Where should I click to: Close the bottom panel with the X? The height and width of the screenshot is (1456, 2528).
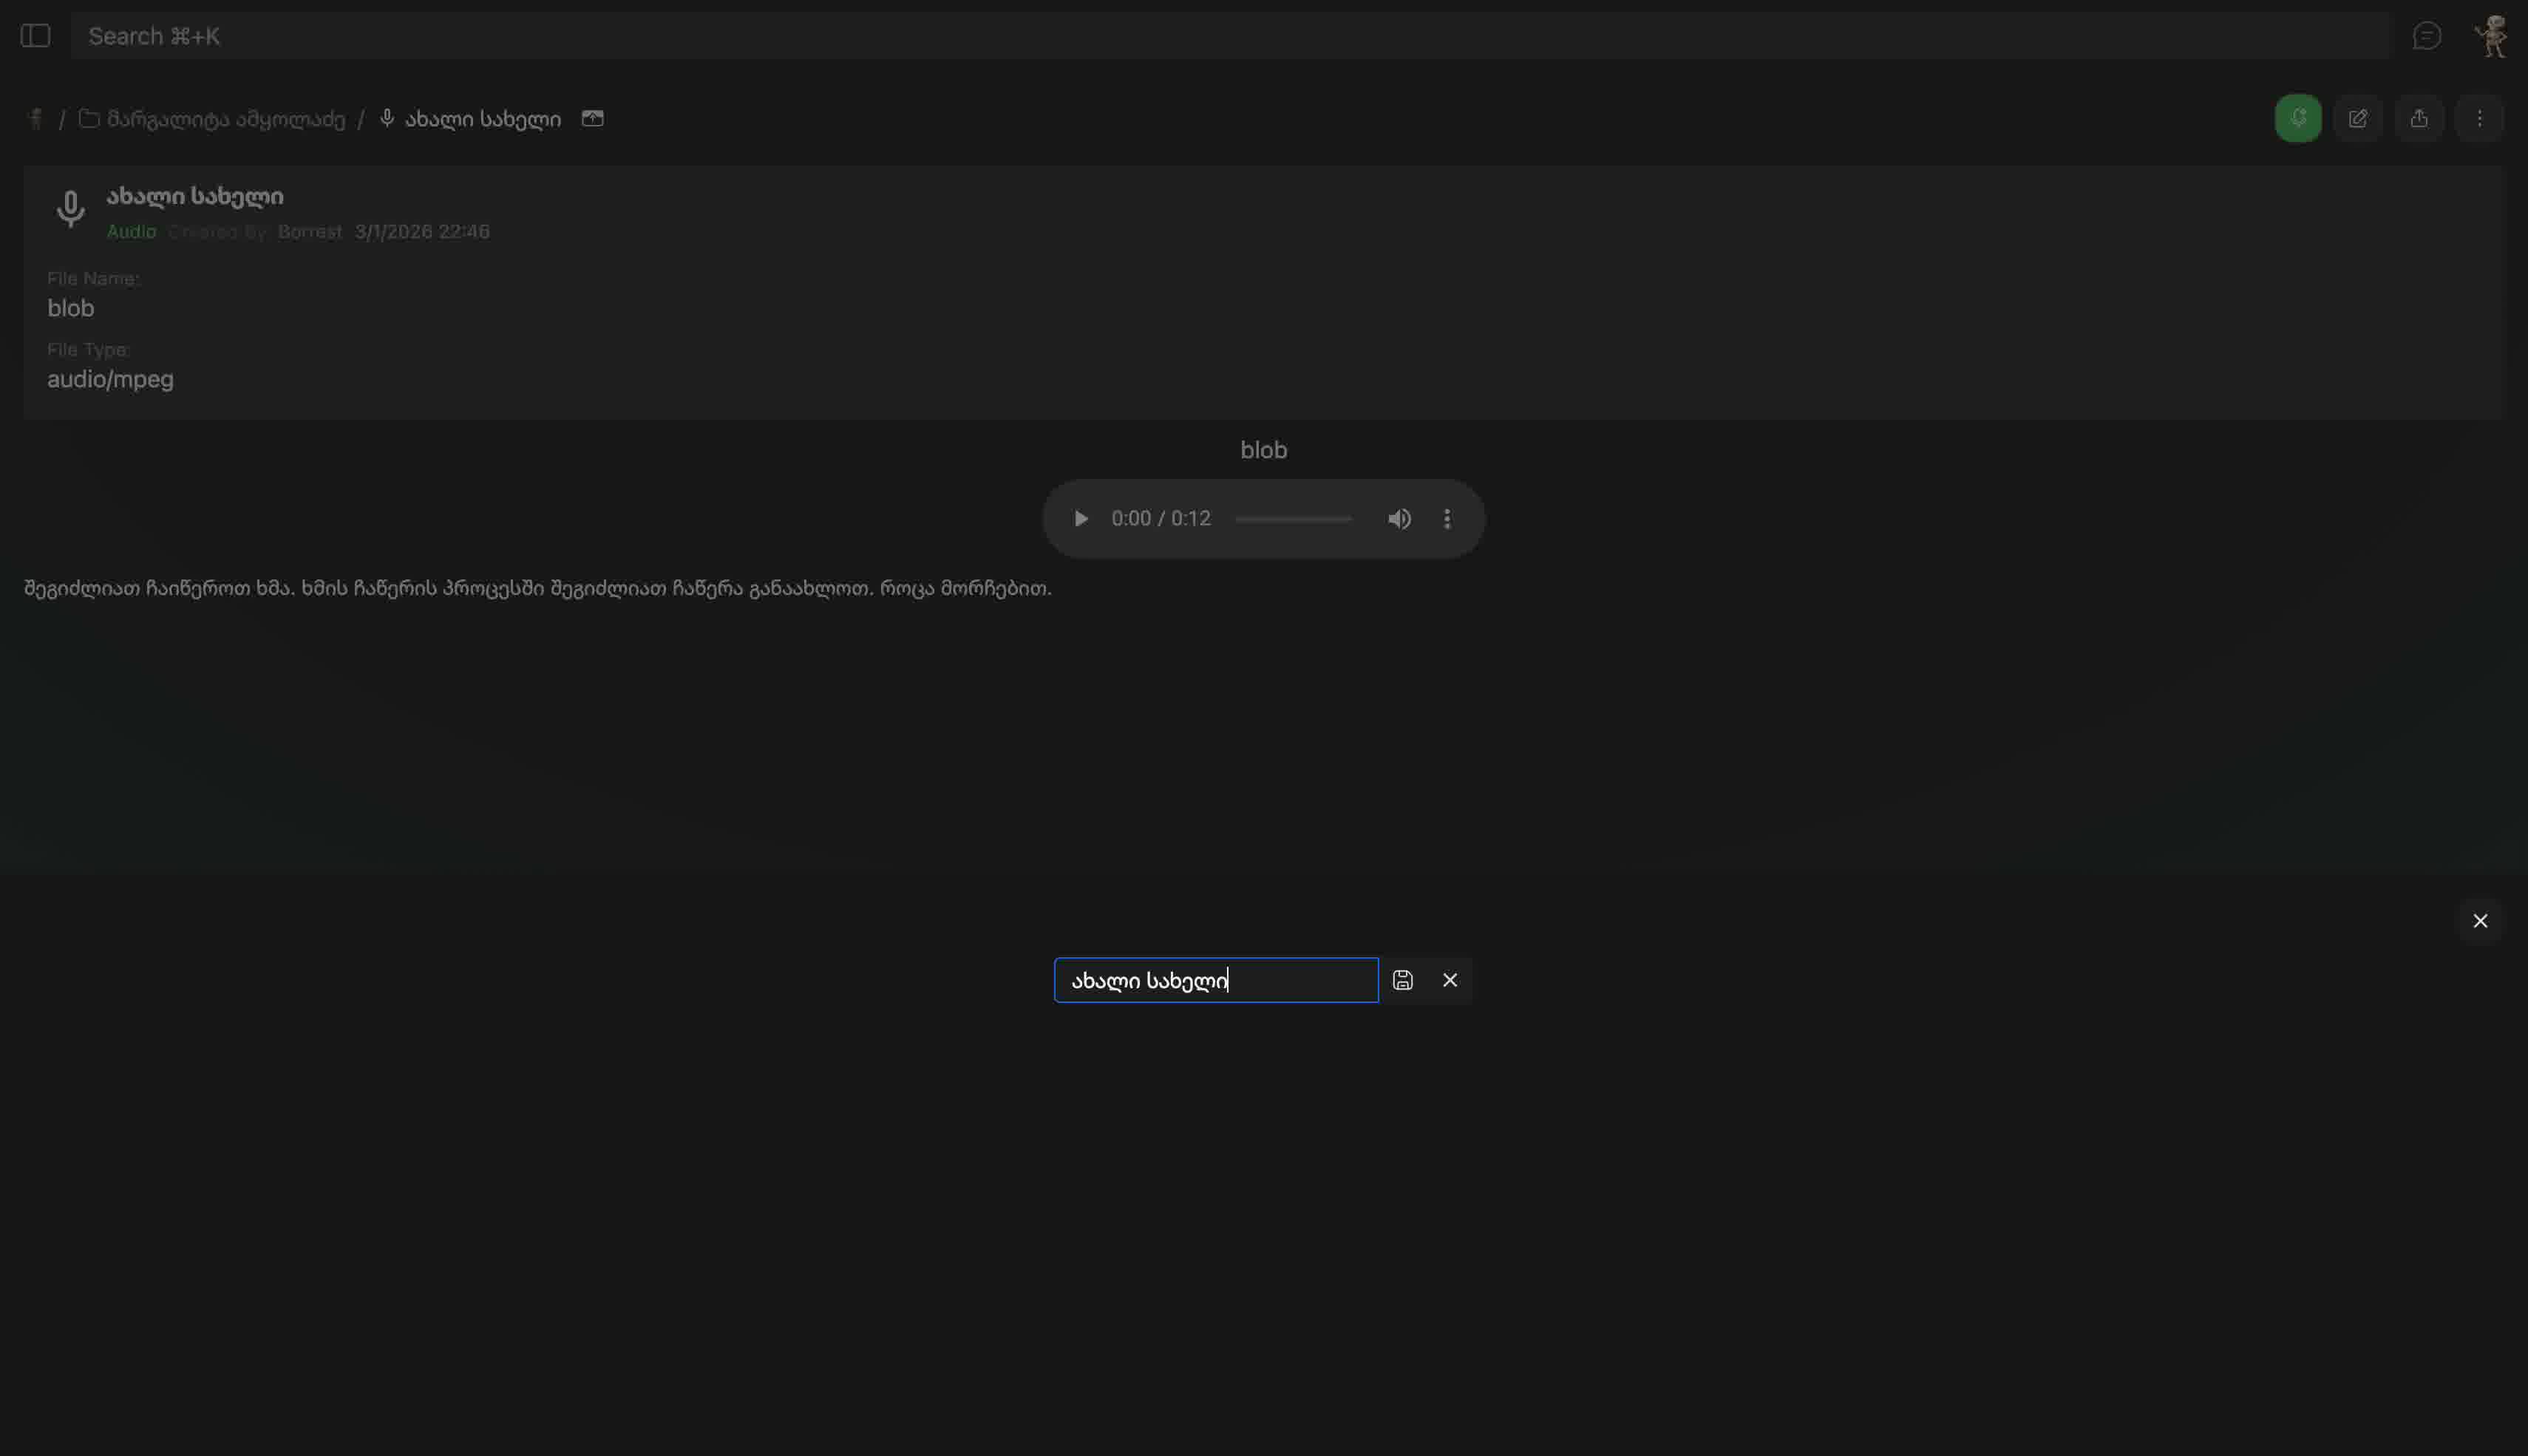pyautogui.click(x=2480, y=921)
